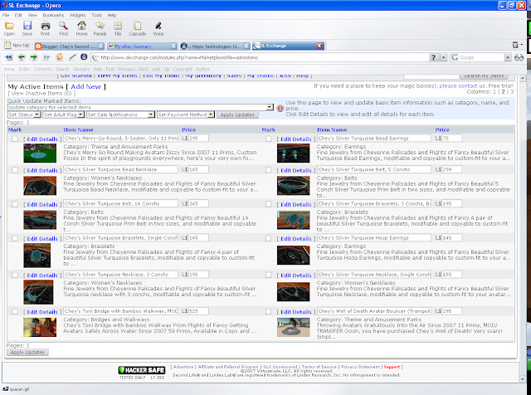
Task: Mark the Chey's Merry-Go-Round item checkbox
Action: click(x=15, y=139)
